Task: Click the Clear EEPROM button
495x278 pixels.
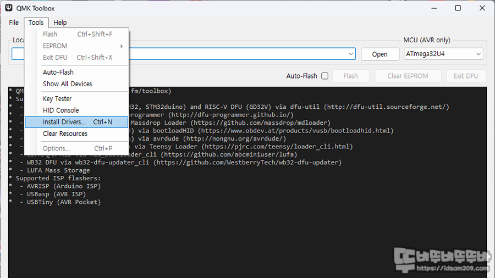Action: click(x=408, y=76)
